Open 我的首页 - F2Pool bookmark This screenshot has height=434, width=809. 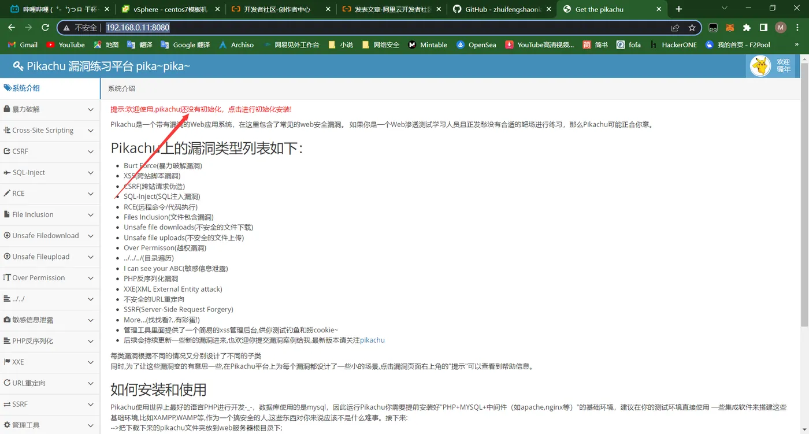738,44
